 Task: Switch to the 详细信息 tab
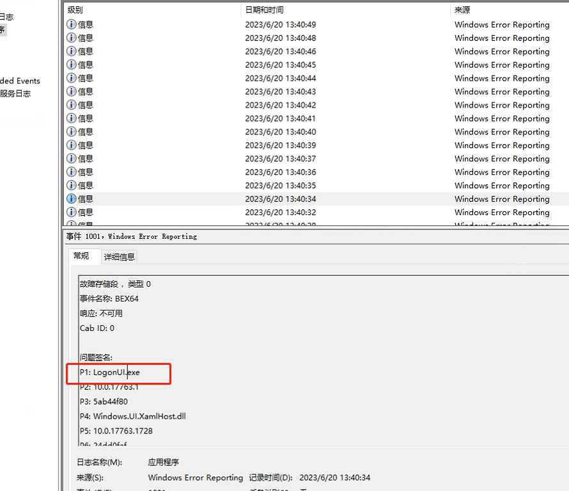point(119,257)
